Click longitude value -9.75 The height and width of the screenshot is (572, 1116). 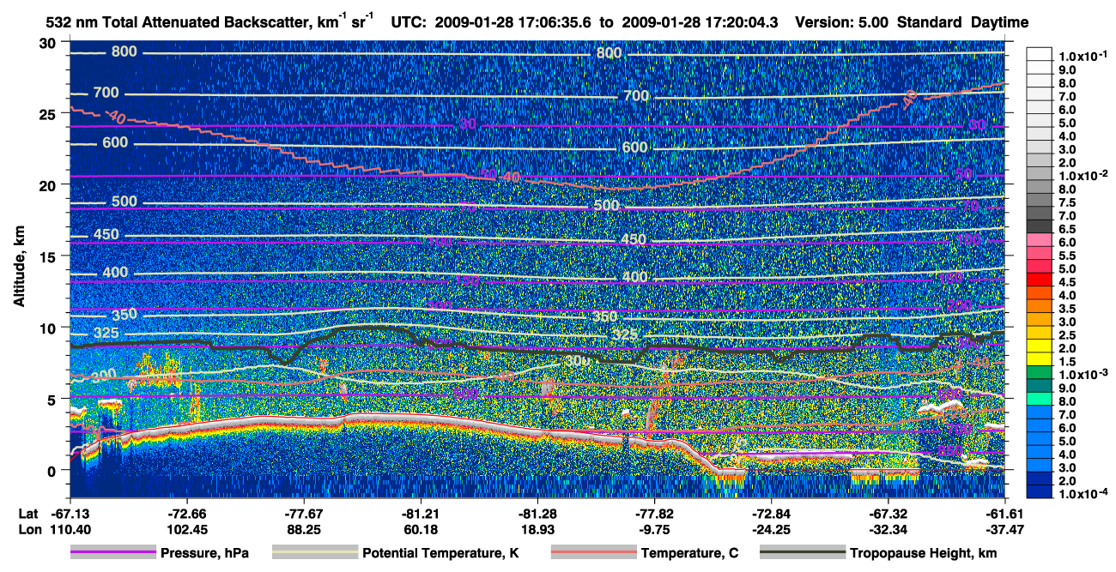654,529
